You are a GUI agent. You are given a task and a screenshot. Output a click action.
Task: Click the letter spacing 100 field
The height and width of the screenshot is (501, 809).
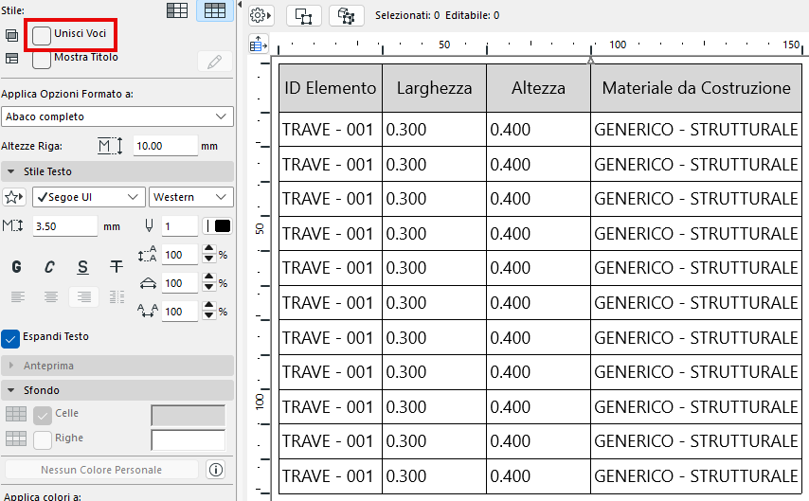tap(180, 312)
